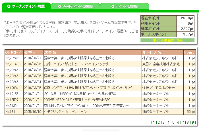Screen dimensions: 201x131
Task: Go to page 7 of the list
Action: point(183,122)
